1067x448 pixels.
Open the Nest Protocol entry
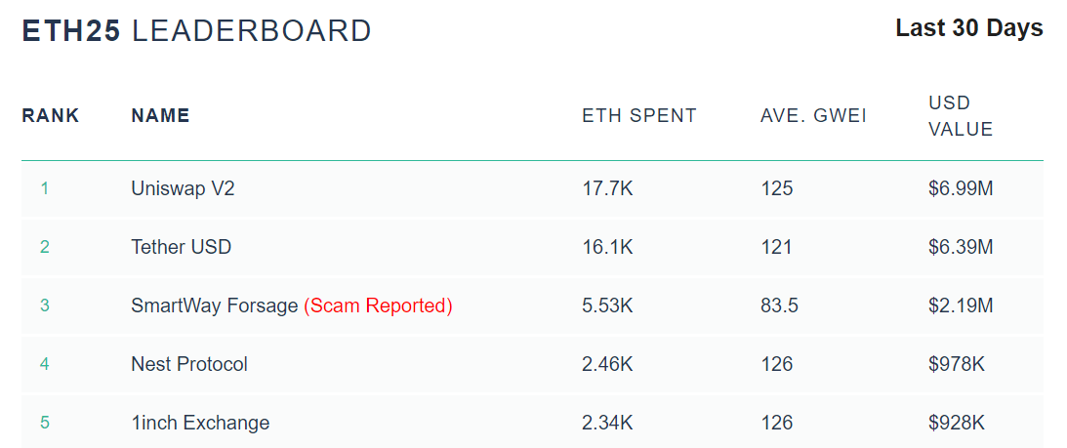coord(189,364)
